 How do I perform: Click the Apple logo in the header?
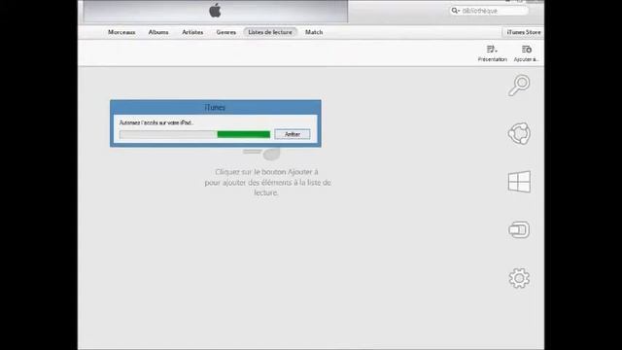coord(215,11)
